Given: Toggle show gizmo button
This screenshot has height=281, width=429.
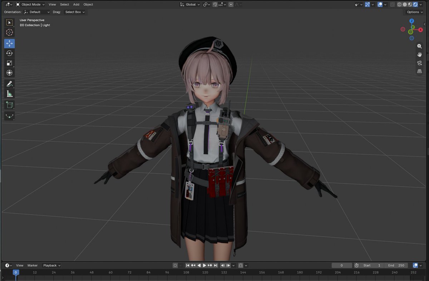Looking at the screenshot, I should point(367,4).
